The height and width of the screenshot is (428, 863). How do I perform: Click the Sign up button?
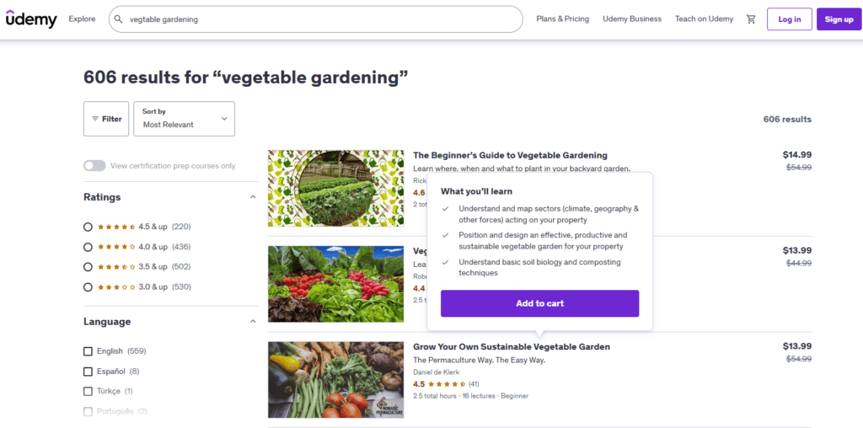coord(839,19)
